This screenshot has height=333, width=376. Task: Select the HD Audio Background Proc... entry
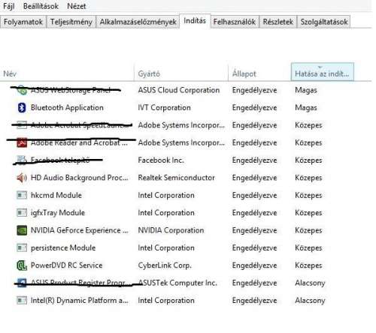pos(80,178)
